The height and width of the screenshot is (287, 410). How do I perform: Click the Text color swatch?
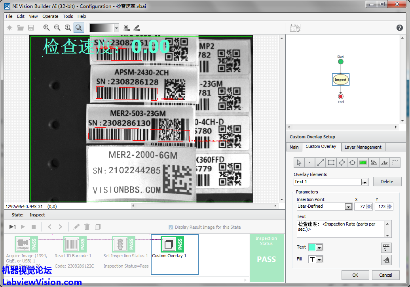312,247
